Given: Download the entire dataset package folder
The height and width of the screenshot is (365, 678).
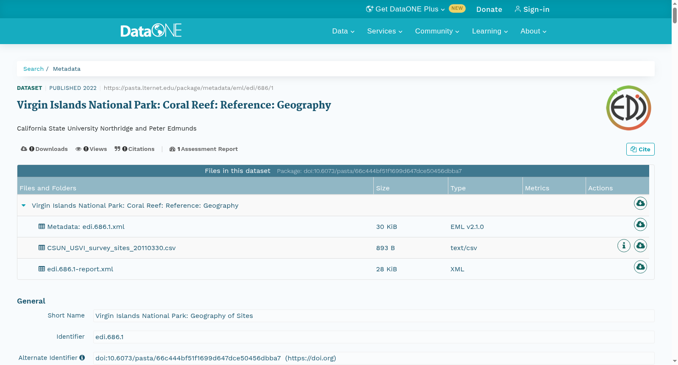Looking at the screenshot, I should point(640,203).
